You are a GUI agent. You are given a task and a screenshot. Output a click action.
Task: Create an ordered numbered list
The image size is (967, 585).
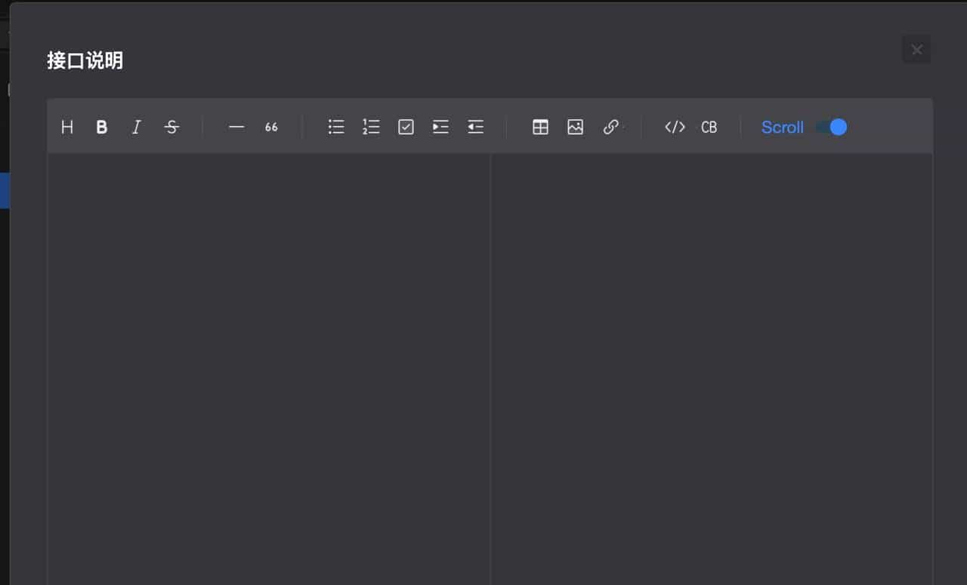point(371,128)
